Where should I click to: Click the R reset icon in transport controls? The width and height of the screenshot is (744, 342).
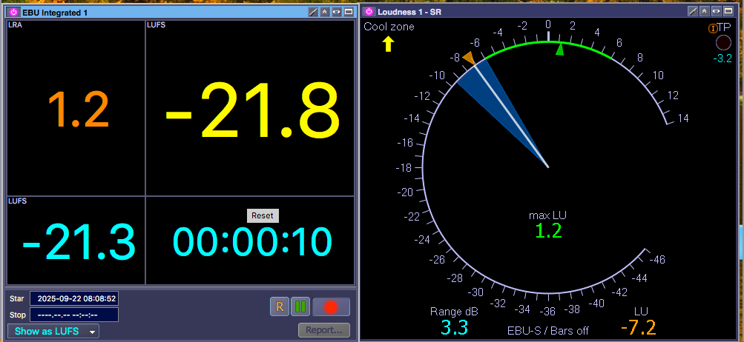[280, 306]
